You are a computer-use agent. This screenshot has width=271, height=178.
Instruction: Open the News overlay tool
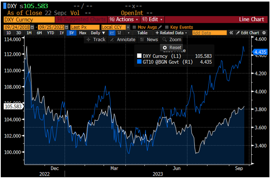[x=149, y=40]
